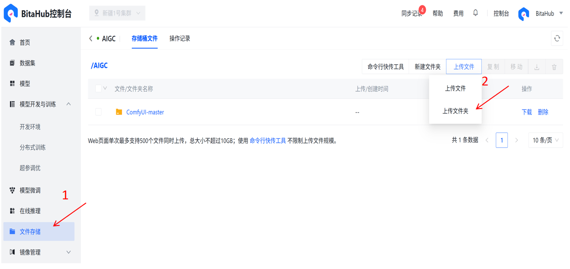Screen dimensions: 570x269
Task: Click the 命令行快传工具 link in footer note
Action: 268,141
